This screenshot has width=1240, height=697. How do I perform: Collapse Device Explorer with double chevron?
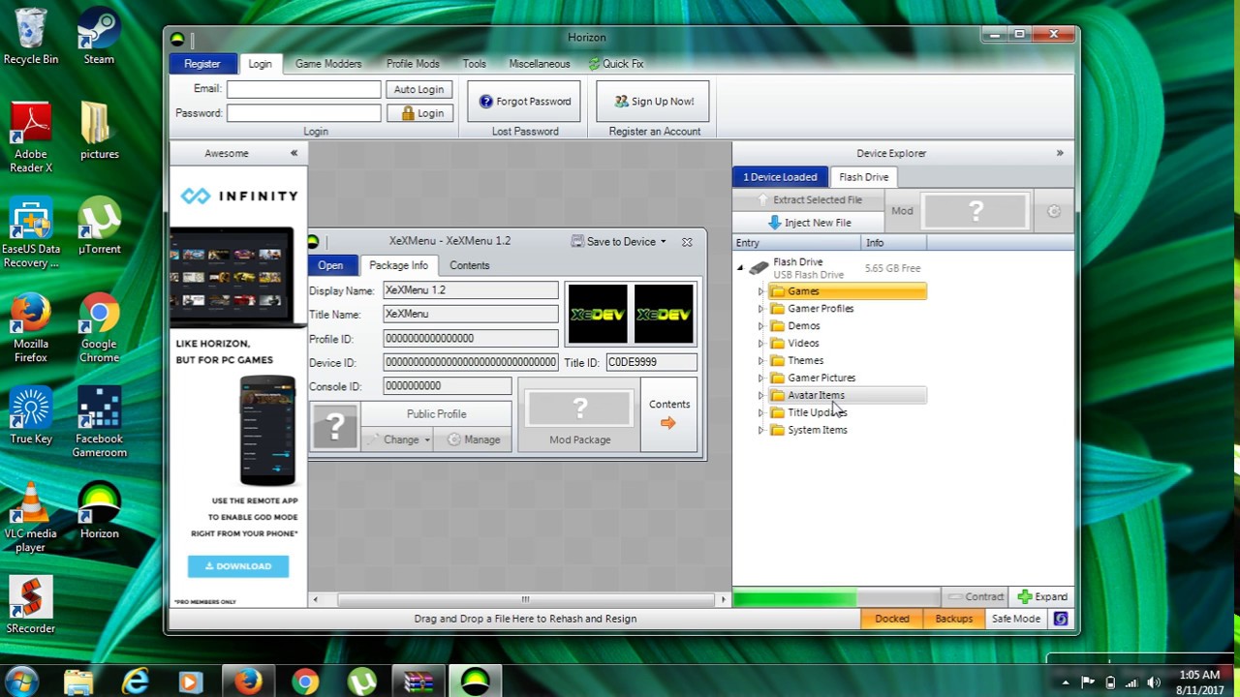[1060, 153]
